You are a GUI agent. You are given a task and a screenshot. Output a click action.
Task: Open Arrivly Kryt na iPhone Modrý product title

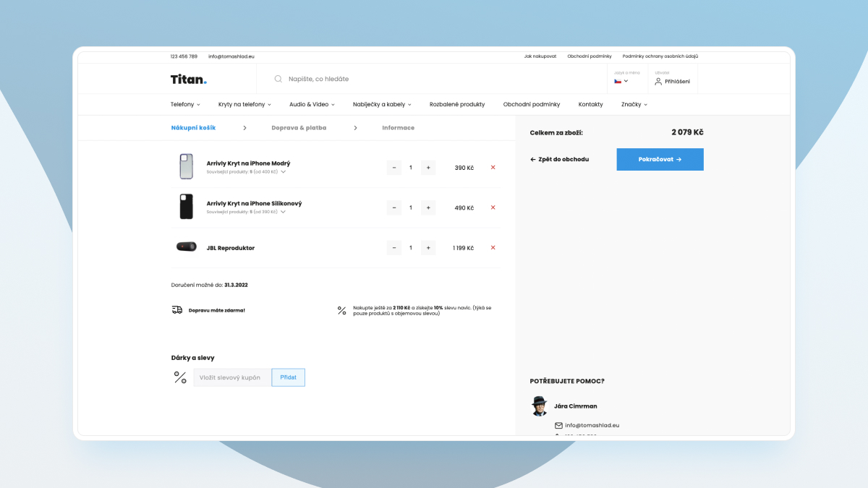[249, 163]
